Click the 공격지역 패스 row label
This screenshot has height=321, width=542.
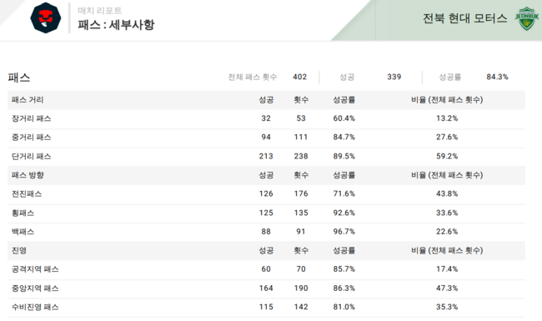[x=35, y=269]
